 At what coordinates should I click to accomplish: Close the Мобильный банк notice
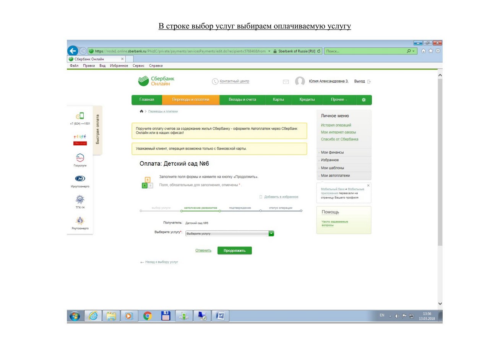[x=369, y=186]
